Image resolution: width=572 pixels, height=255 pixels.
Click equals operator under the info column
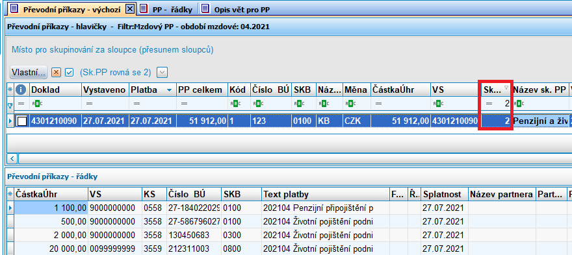[21, 104]
